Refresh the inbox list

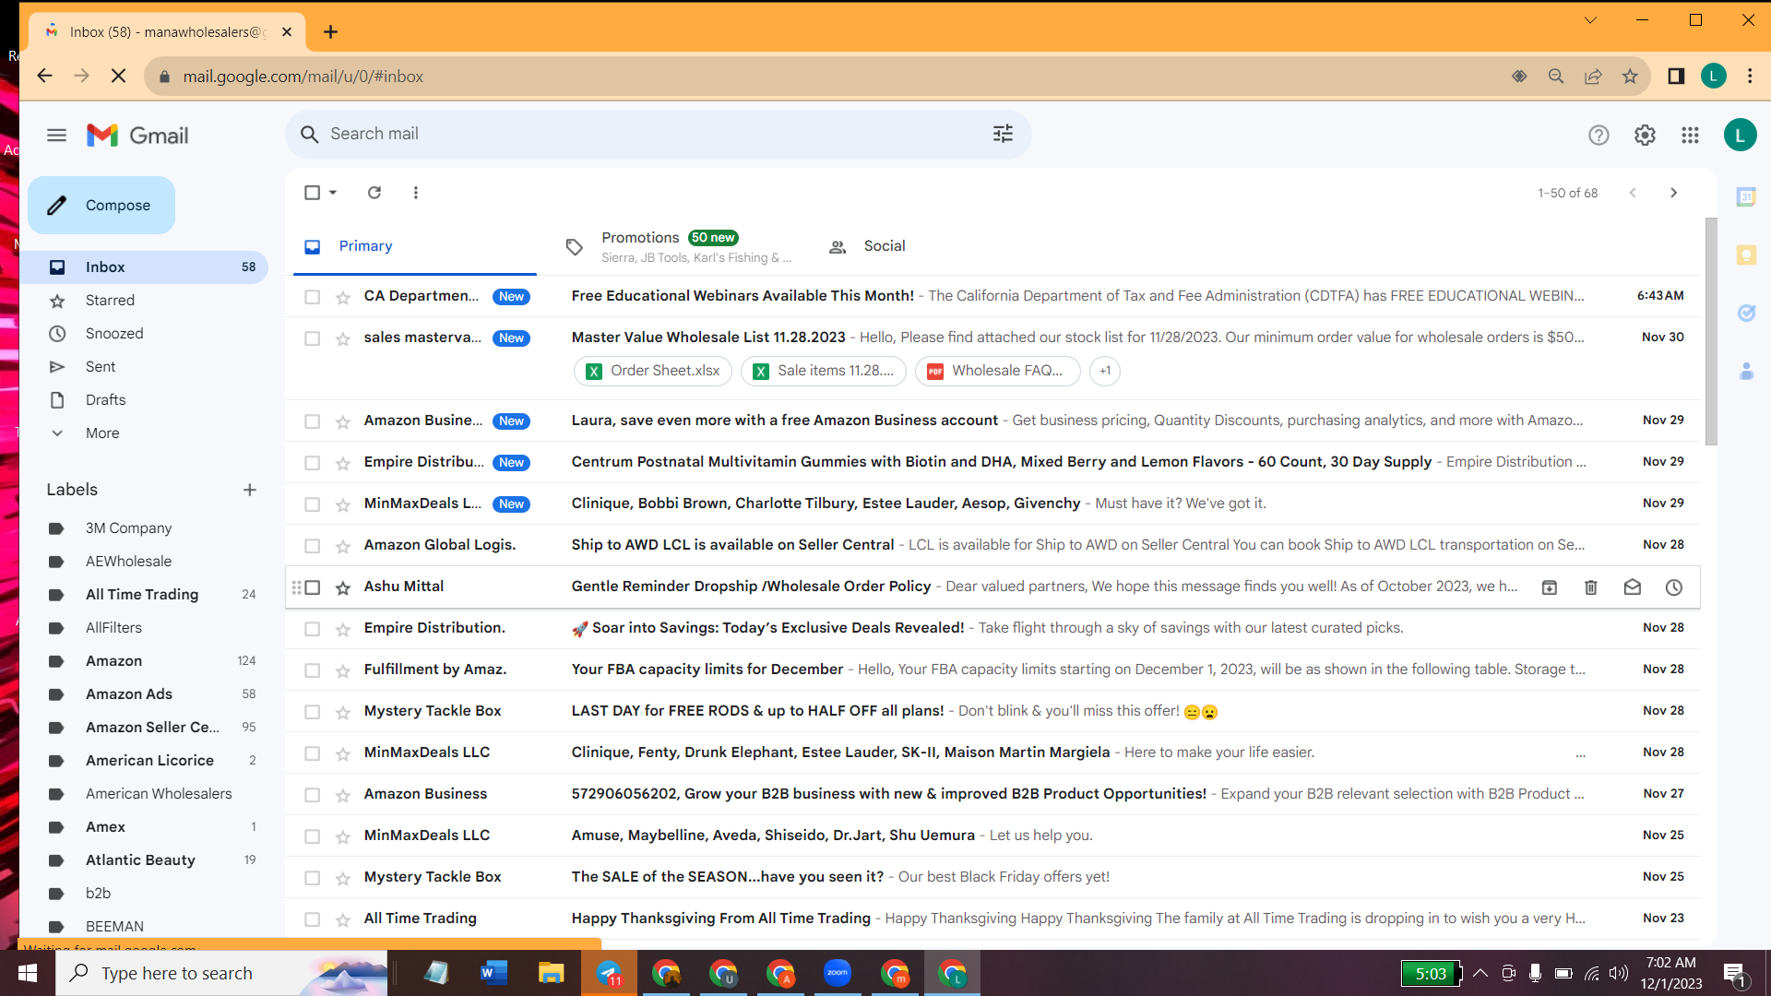coord(374,193)
